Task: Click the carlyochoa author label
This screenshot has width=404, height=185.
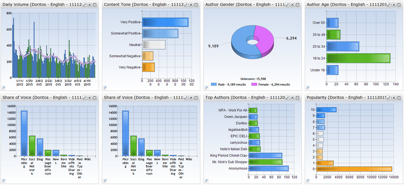Action: [238, 143]
